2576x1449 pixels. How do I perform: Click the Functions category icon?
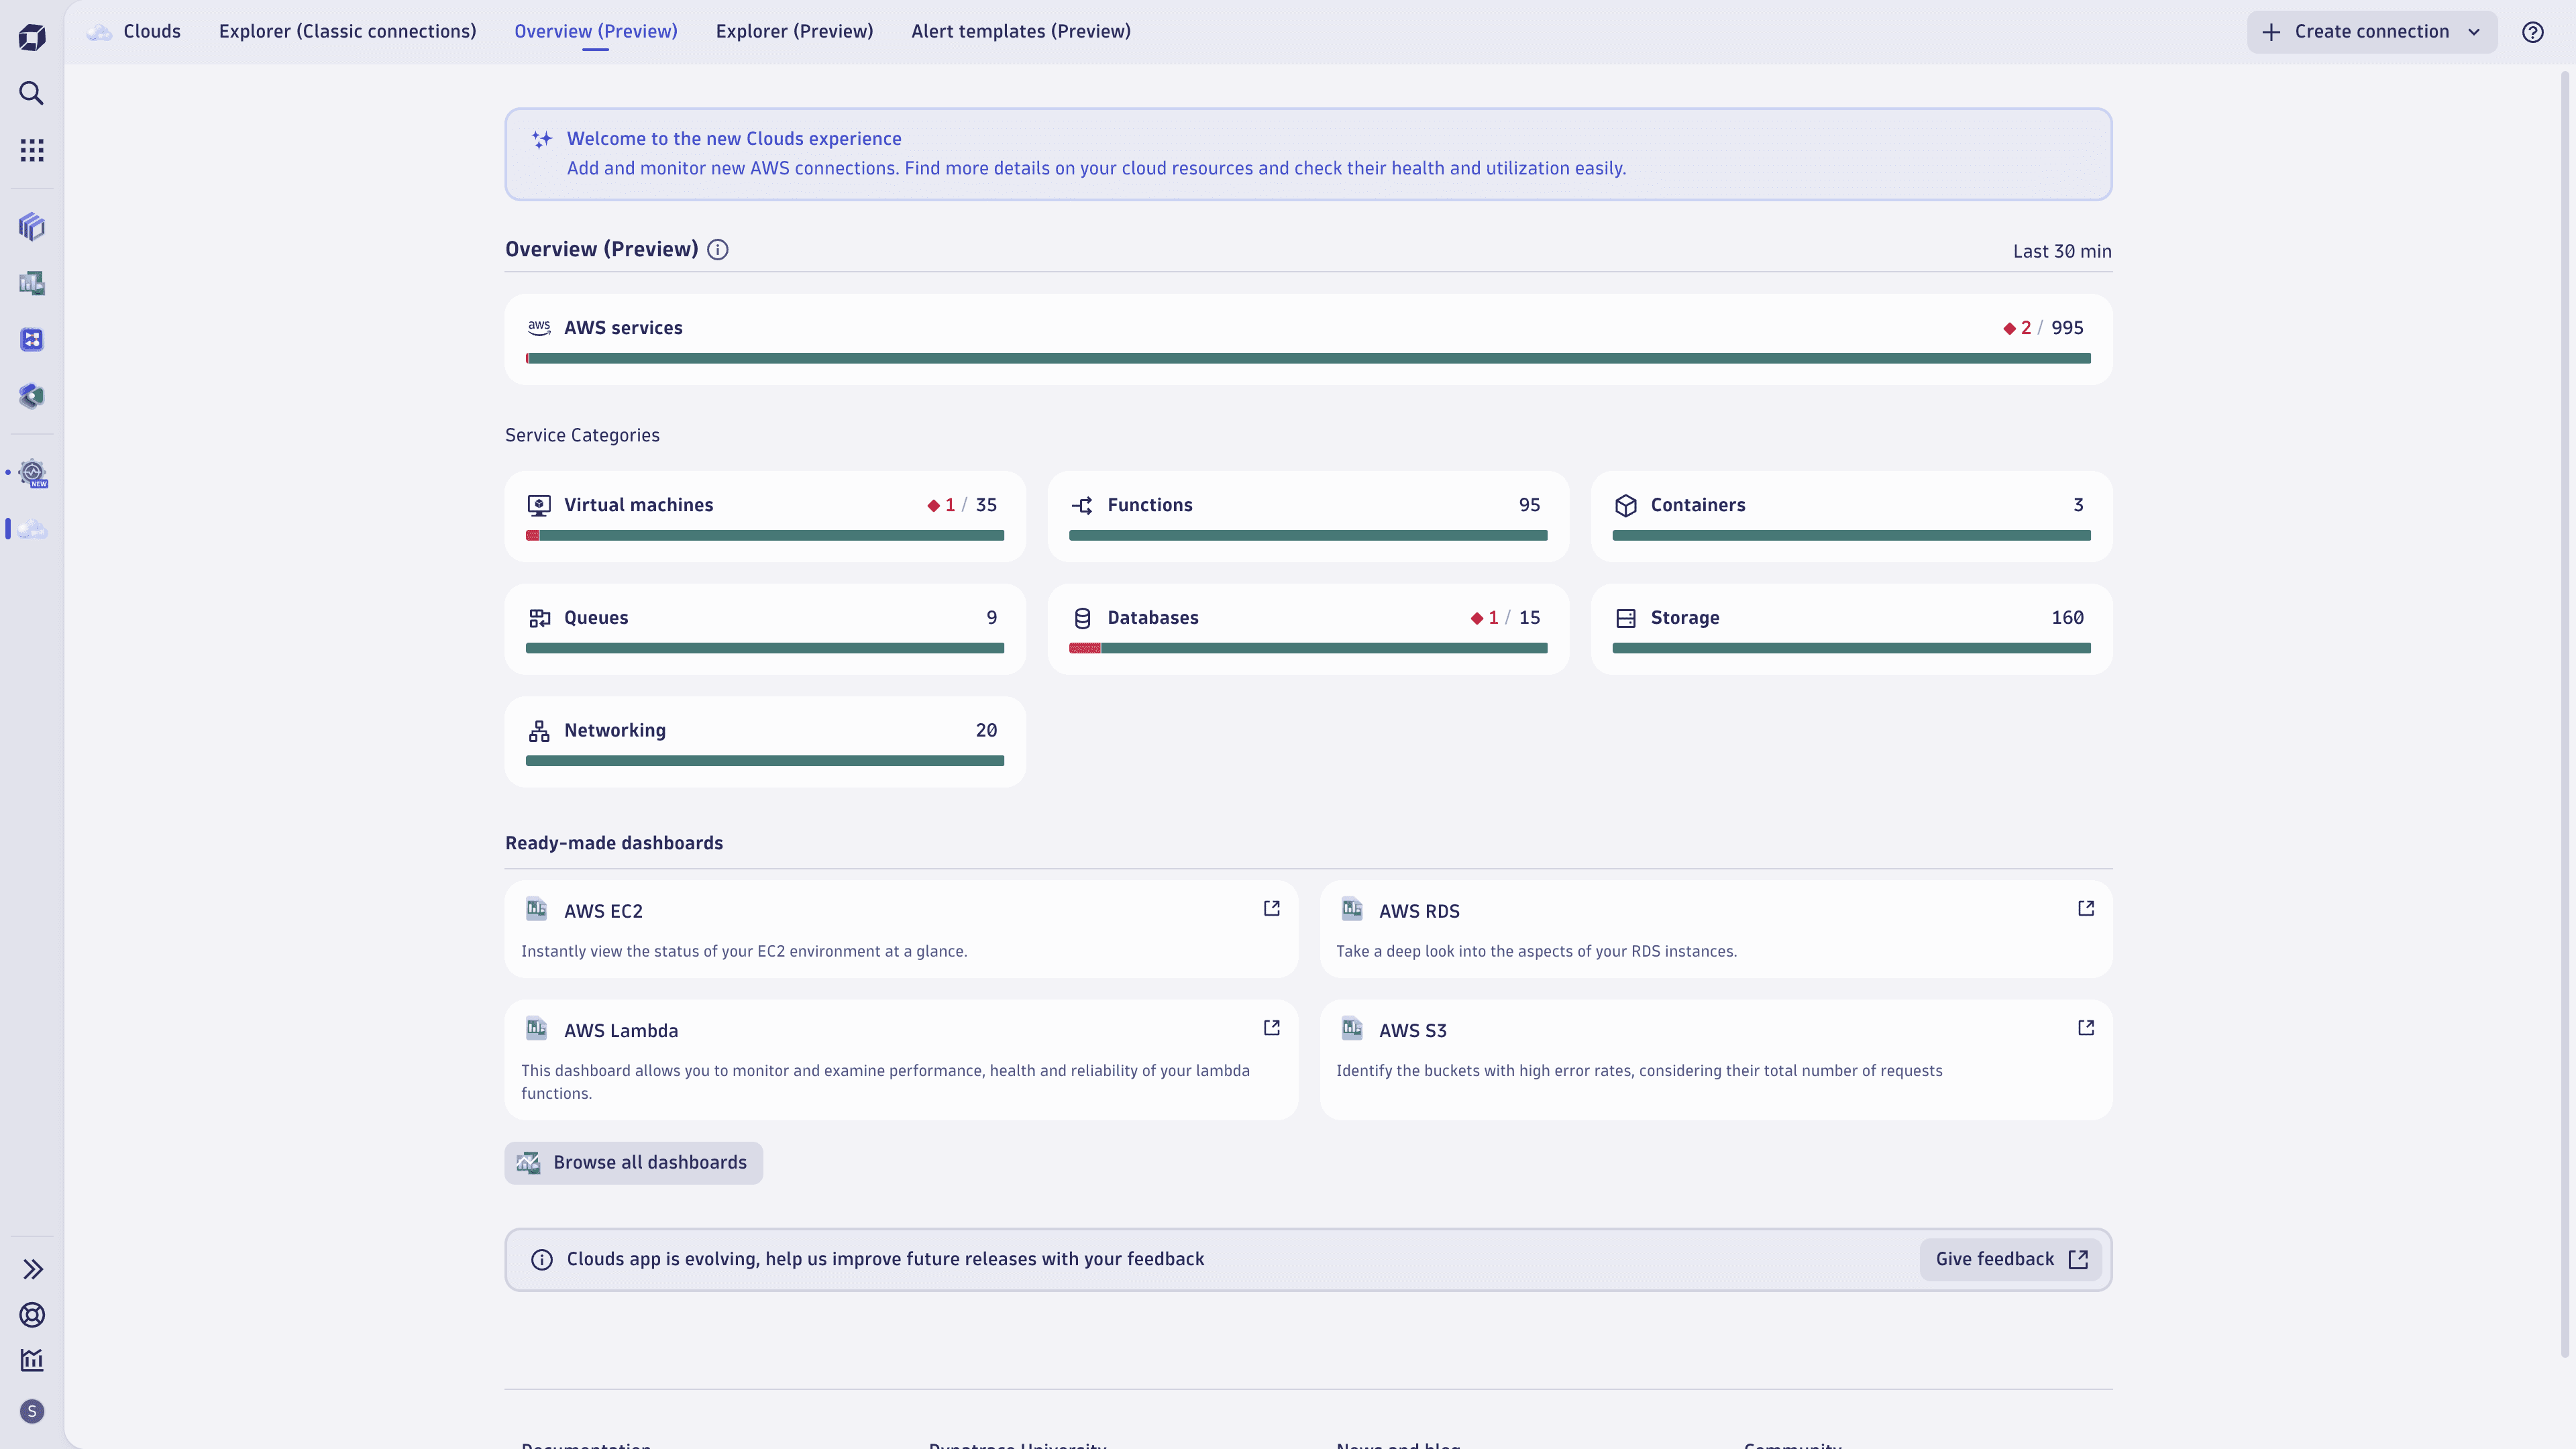click(1082, 506)
